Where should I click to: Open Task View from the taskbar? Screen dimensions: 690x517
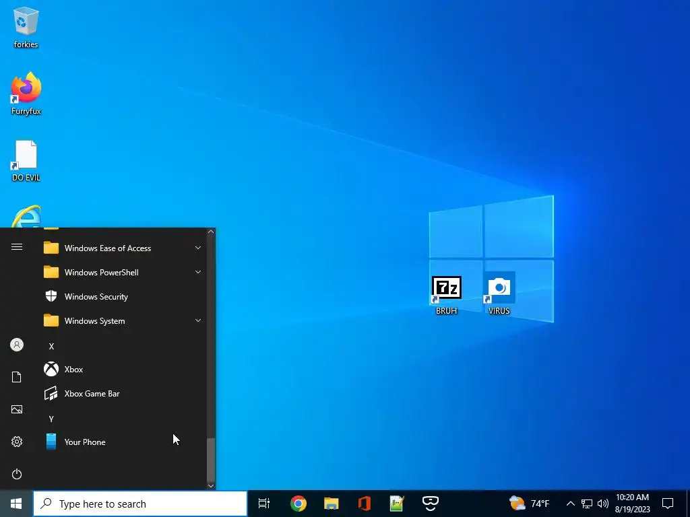coord(264,504)
